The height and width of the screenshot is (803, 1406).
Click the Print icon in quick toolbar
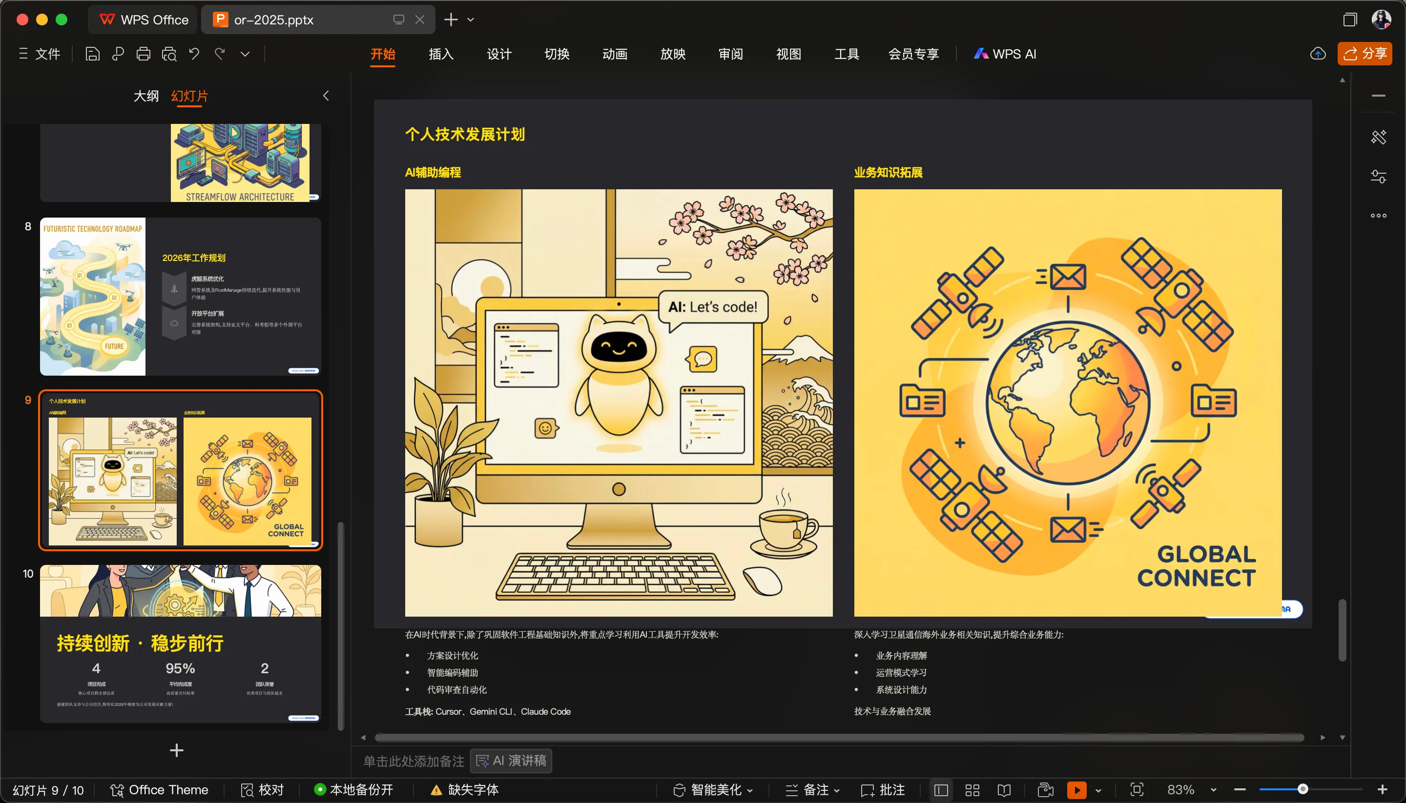(144, 54)
